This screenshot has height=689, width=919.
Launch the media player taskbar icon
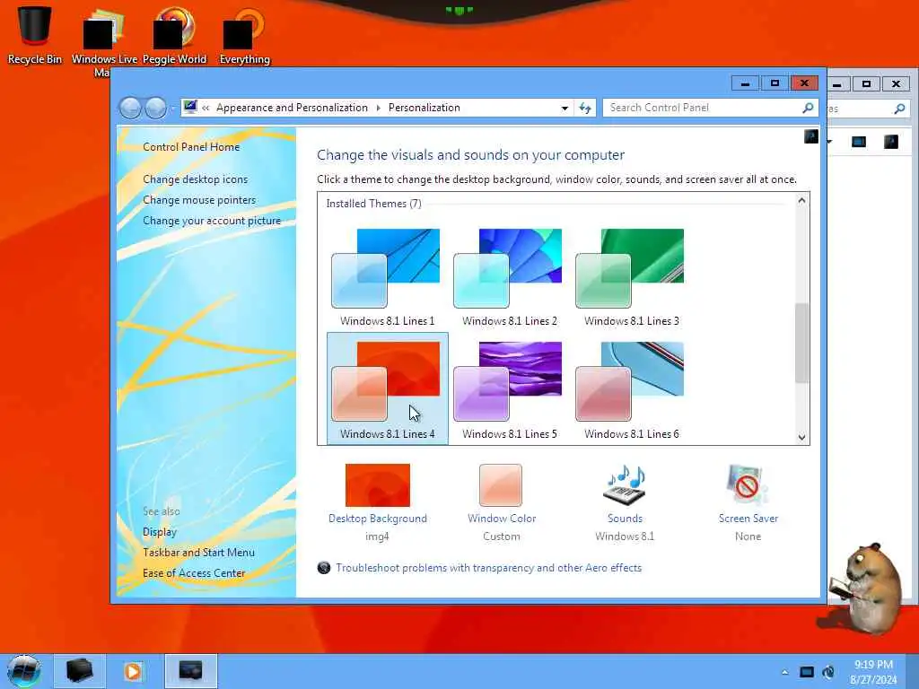coord(133,671)
